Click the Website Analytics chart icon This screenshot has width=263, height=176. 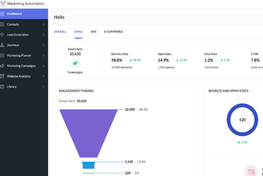(2, 76)
